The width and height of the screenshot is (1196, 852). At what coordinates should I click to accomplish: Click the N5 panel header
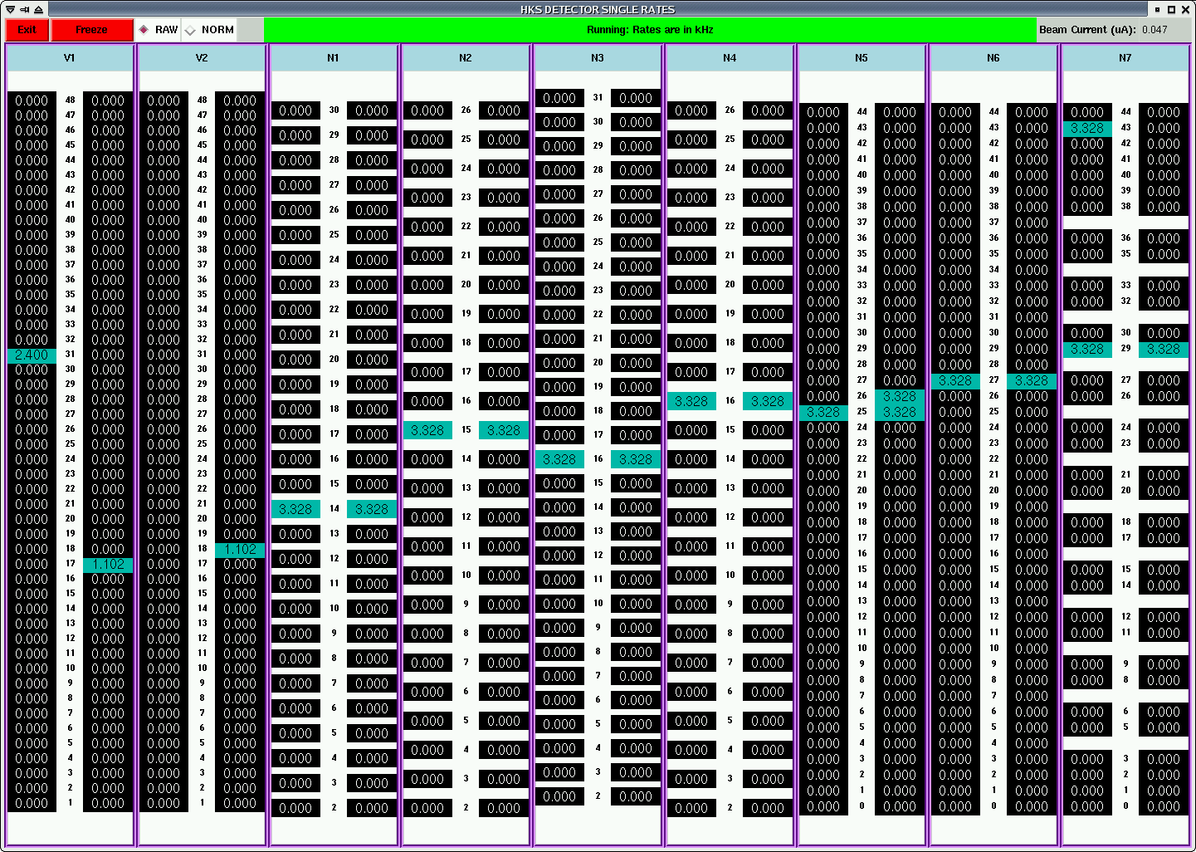(862, 58)
